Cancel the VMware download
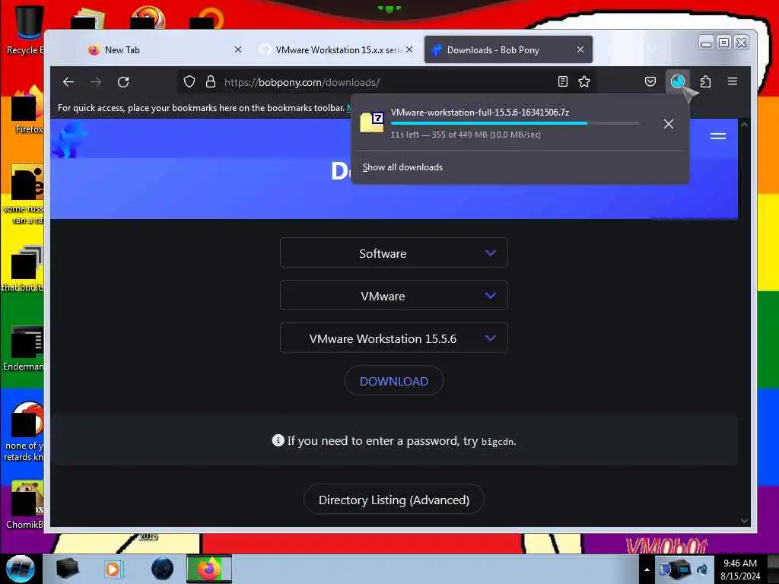This screenshot has height=584, width=779. [x=668, y=124]
